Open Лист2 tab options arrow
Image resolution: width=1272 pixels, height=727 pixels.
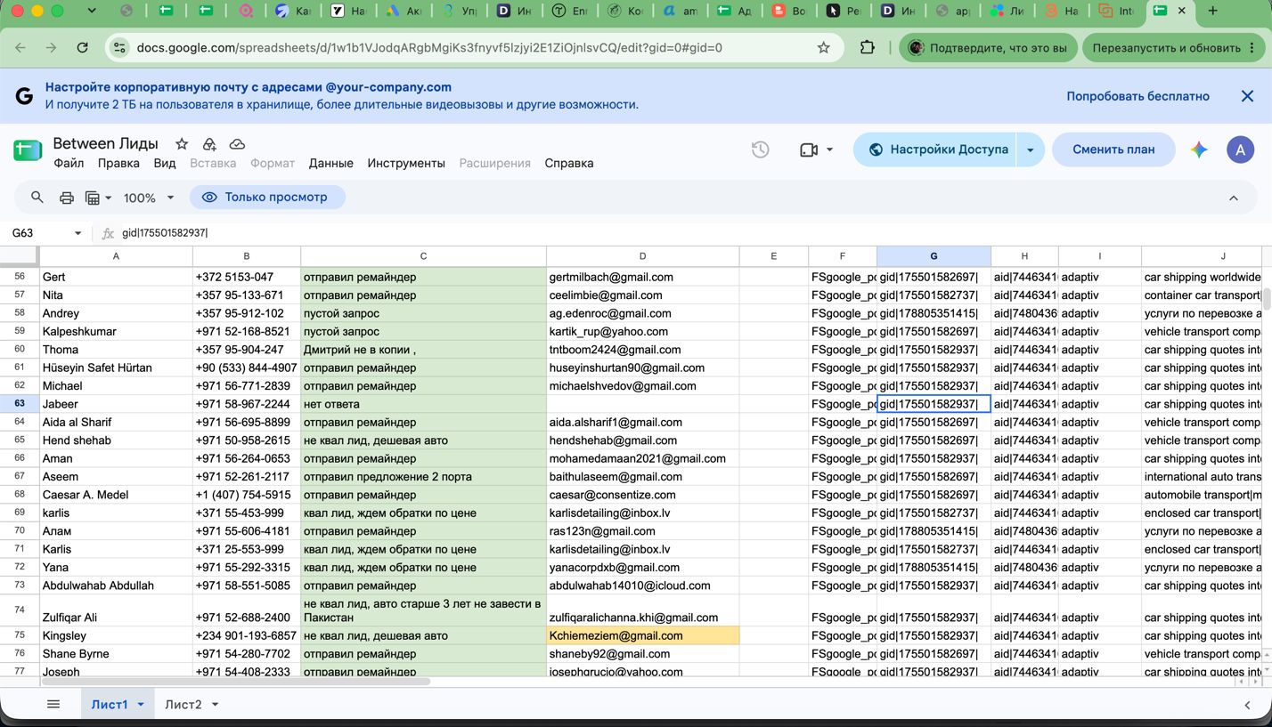215,705
